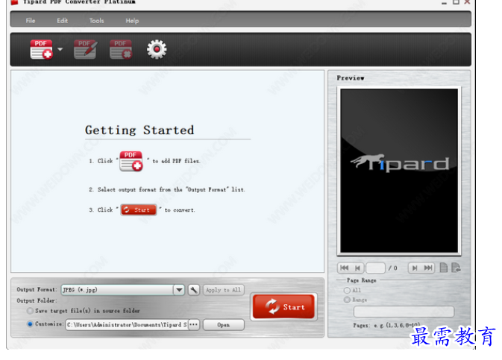Minimize the Tipard PDF Converter window
Viewport: 502px width, 360px height.
[444, 2]
